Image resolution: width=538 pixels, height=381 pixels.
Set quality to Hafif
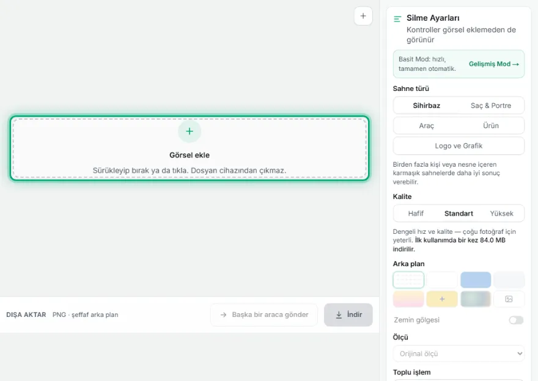coord(416,214)
